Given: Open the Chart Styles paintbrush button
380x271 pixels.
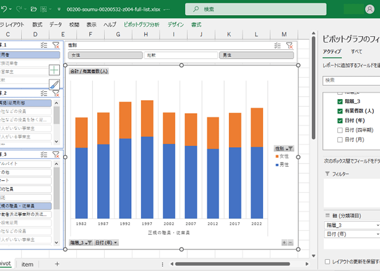Looking at the screenshot, I should click(54, 85).
